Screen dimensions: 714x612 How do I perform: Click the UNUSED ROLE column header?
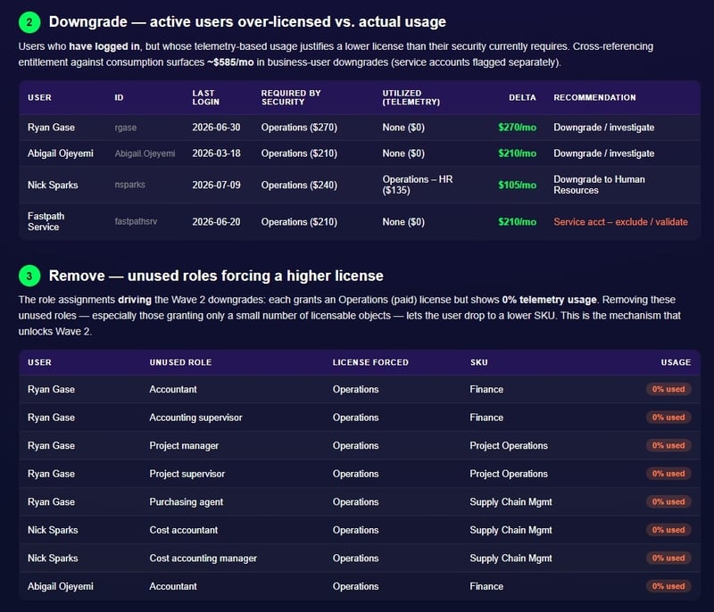(180, 362)
